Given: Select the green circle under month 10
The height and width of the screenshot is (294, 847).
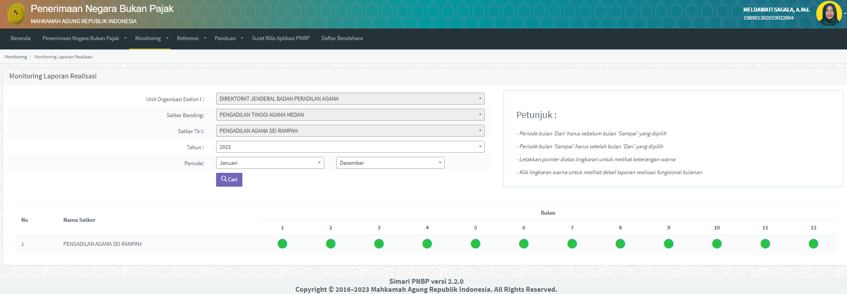Looking at the screenshot, I should click(716, 244).
